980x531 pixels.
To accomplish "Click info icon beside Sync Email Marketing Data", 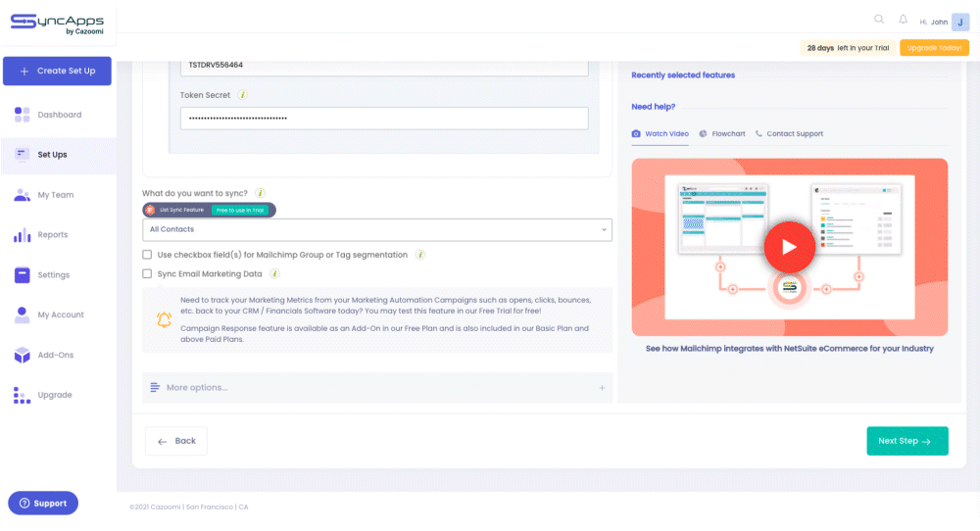I will coord(274,273).
